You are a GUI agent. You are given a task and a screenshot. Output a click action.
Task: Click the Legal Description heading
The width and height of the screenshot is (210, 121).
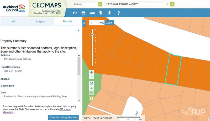tap(10, 67)
